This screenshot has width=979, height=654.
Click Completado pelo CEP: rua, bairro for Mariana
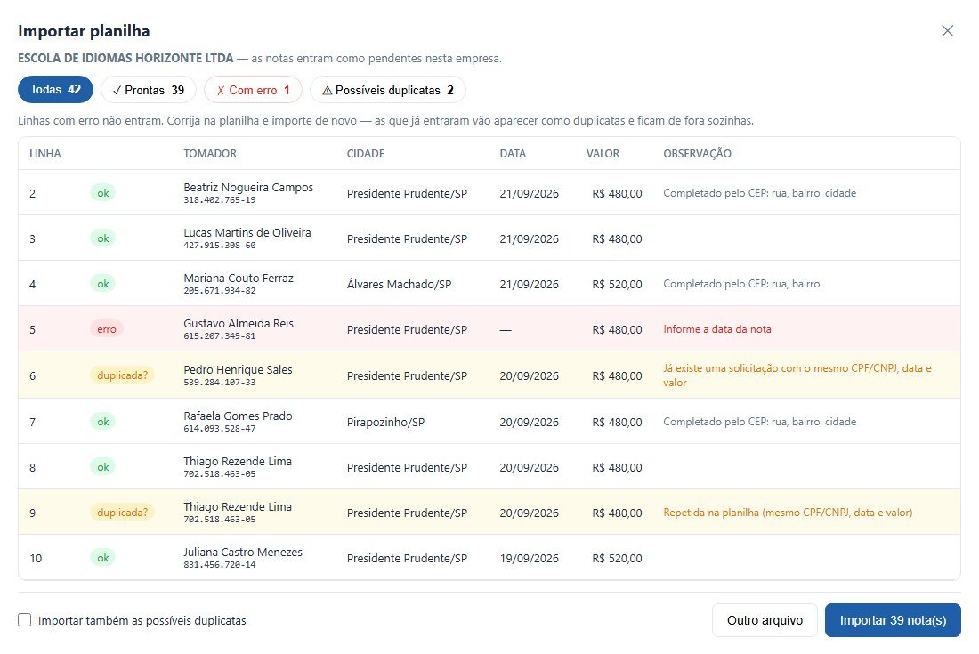pos(741,284)
